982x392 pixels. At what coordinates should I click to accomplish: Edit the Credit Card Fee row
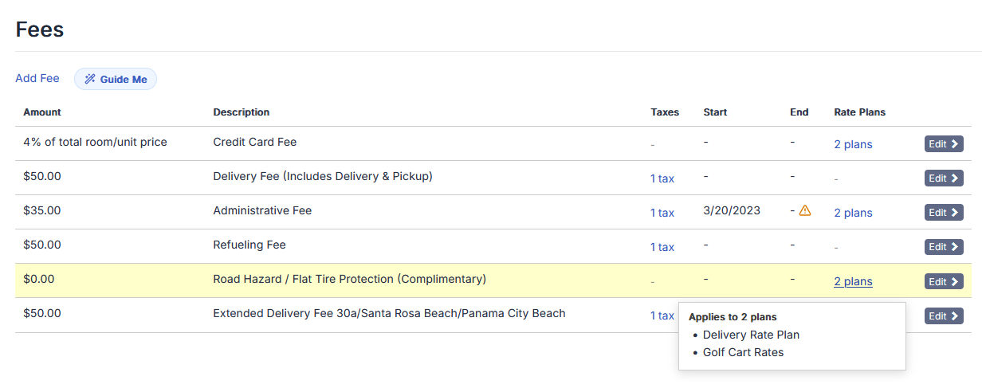[x=944, y=144]
